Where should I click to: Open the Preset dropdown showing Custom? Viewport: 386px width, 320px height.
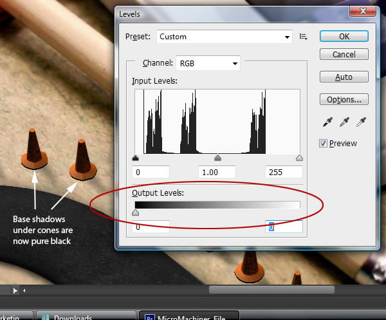point(225,37)
